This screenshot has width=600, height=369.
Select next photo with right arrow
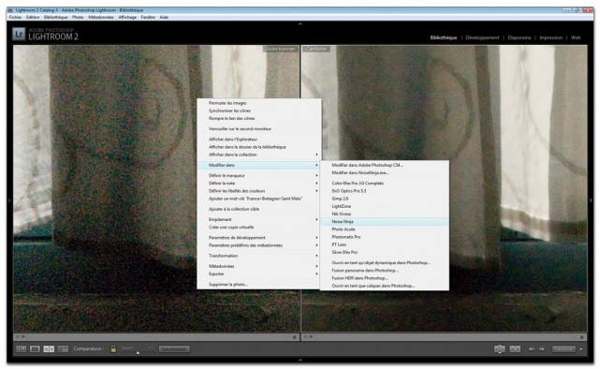(x=541, y=348)
